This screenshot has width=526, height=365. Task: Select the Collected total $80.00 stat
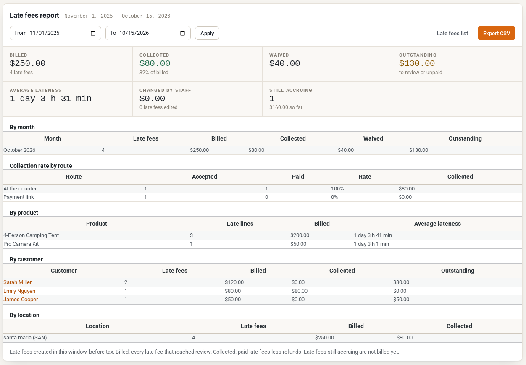tap(155, 63)
